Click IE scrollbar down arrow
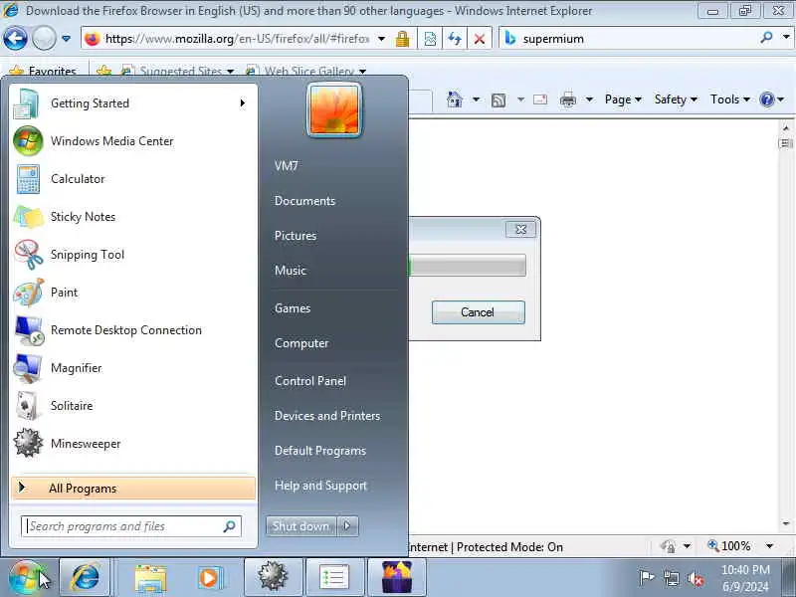796x597 pixels. tap(786, 523)
